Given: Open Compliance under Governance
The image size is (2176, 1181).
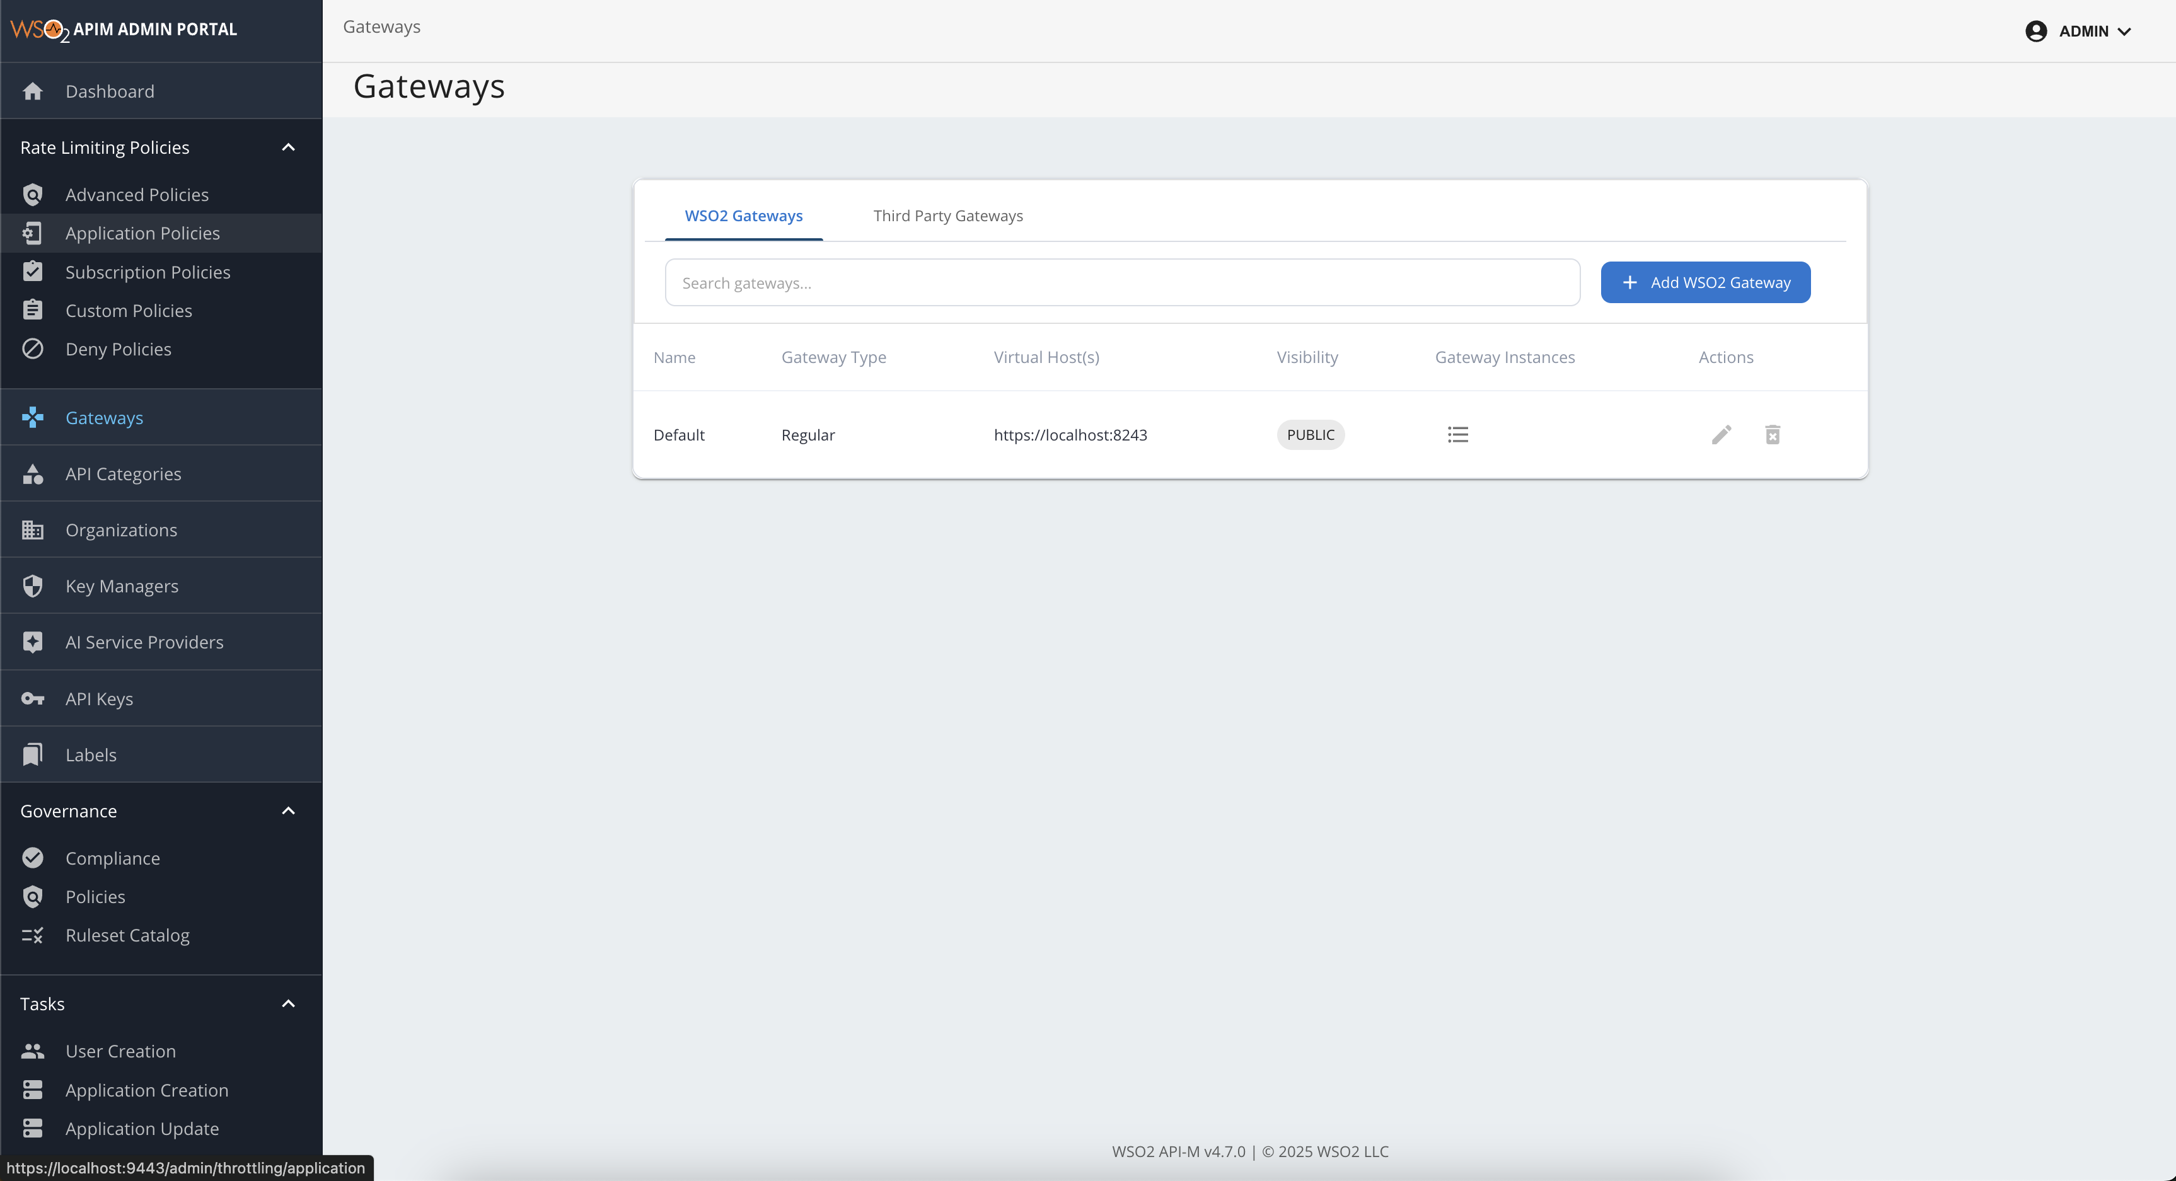Looking at the screenshot, I should click(x=161, y=858).
